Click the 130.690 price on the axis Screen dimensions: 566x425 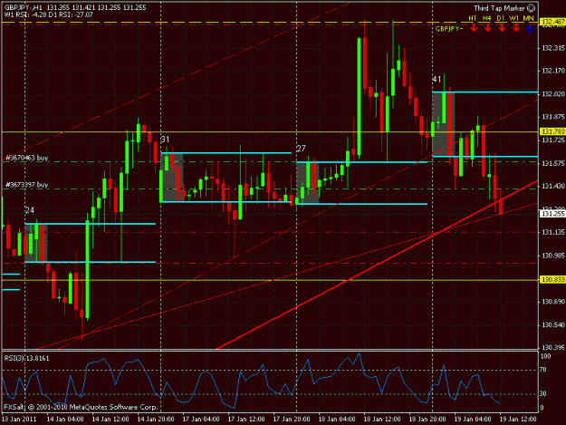(x=553, y=302)
